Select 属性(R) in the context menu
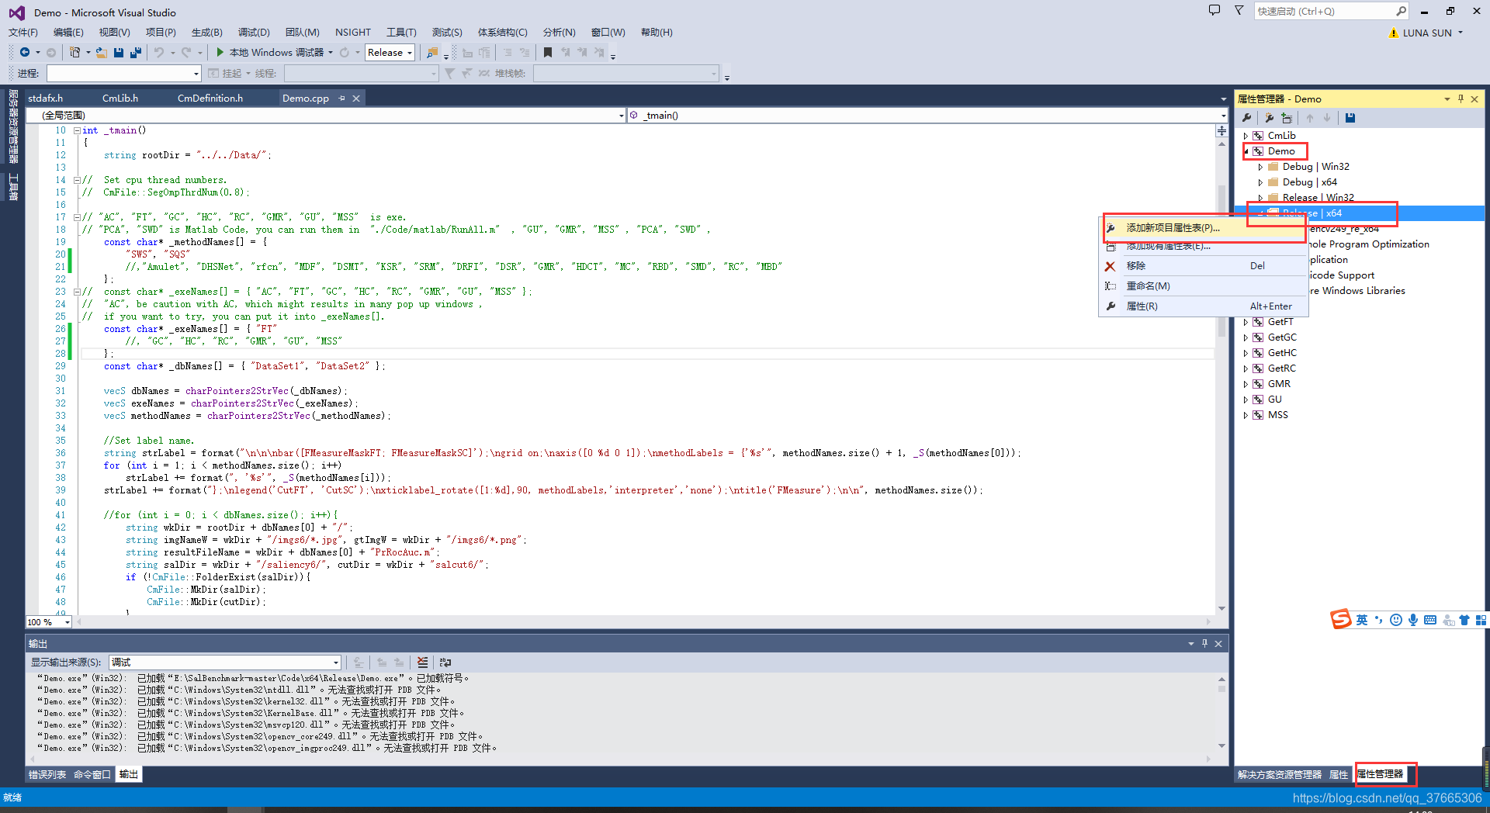Image resolution: width=1490 pixels, height=813 pixels. (x=1204, y=306)
